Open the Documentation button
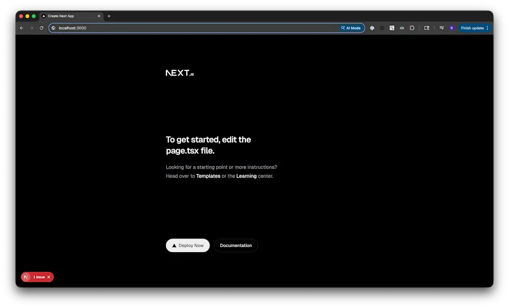Screen dimensions: 509x308 tap(235, 246)
